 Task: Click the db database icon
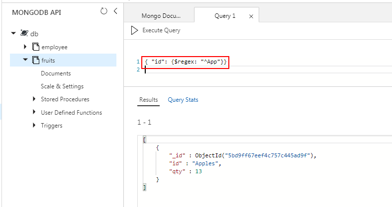click(23, 33)
